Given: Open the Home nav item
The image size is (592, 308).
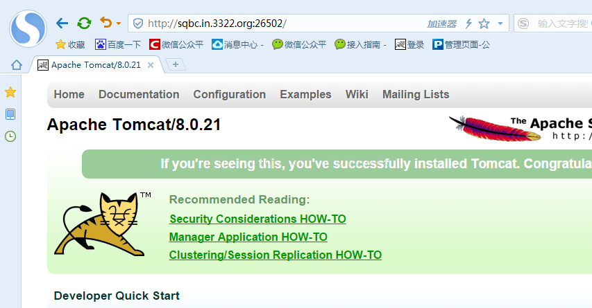Looking at the screenshot, I should tap(69, 94).
